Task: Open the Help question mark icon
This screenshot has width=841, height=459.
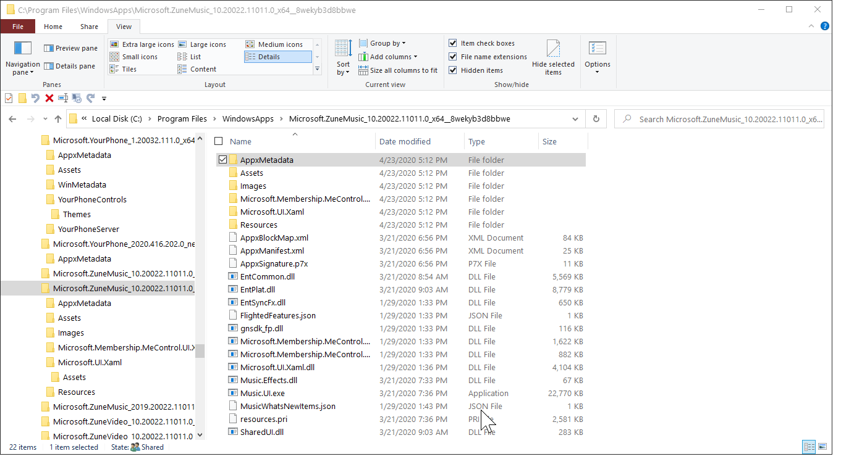Action: tap(825, 27)
